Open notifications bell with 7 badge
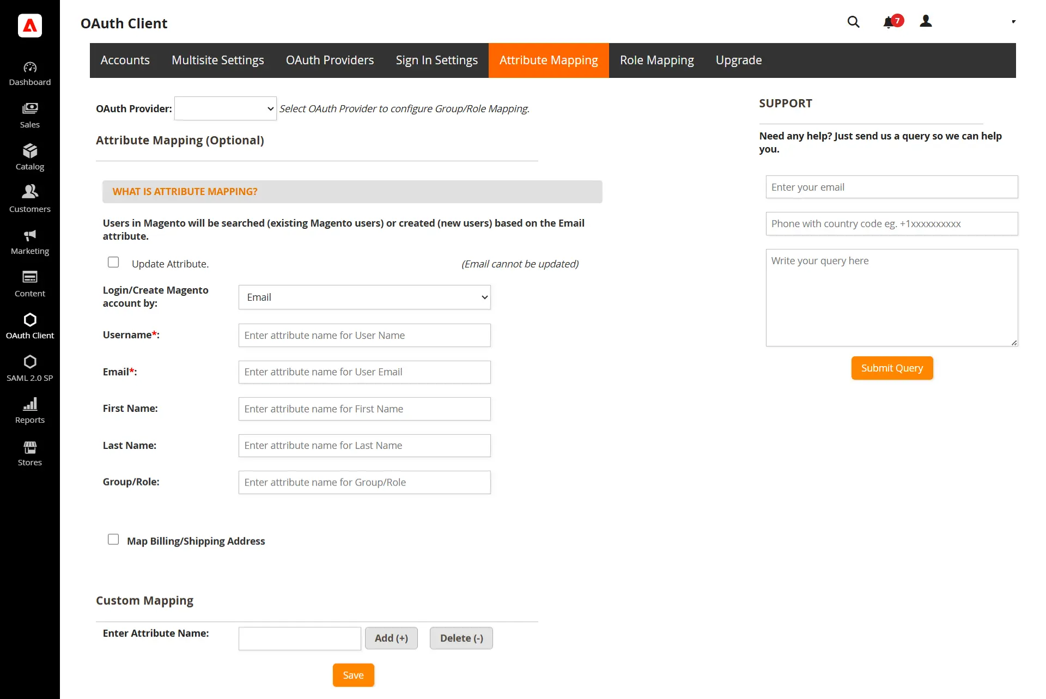The image size is (1046, 699). click(x=892, y=21)
